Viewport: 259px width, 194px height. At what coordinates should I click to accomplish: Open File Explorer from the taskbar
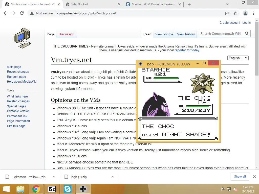(20, 189)
